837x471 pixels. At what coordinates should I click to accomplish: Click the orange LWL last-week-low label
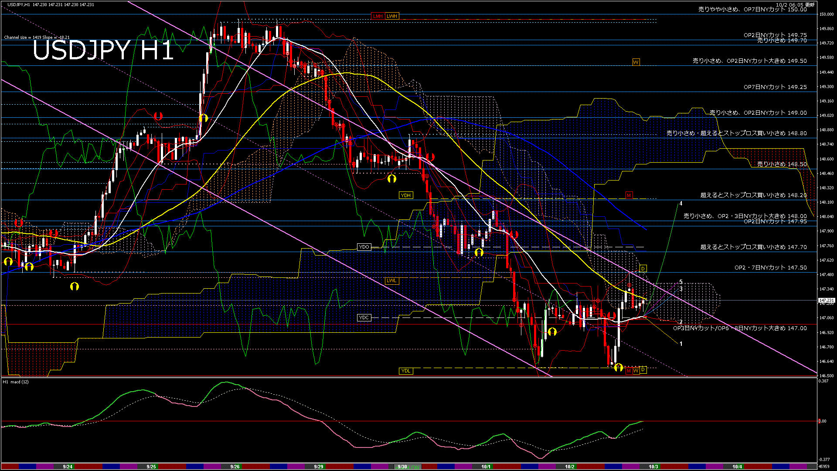[391, 281]
